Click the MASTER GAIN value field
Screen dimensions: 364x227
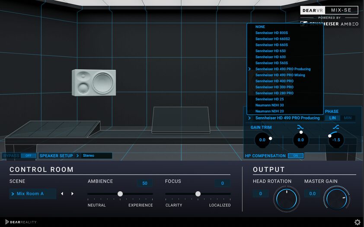click(x=312, y=193)
